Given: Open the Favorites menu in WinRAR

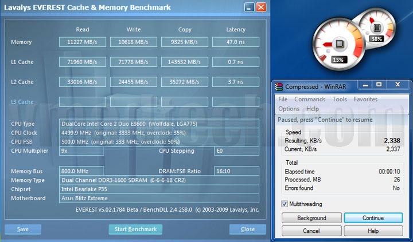Looking at the screenshot, I should 365,100.
